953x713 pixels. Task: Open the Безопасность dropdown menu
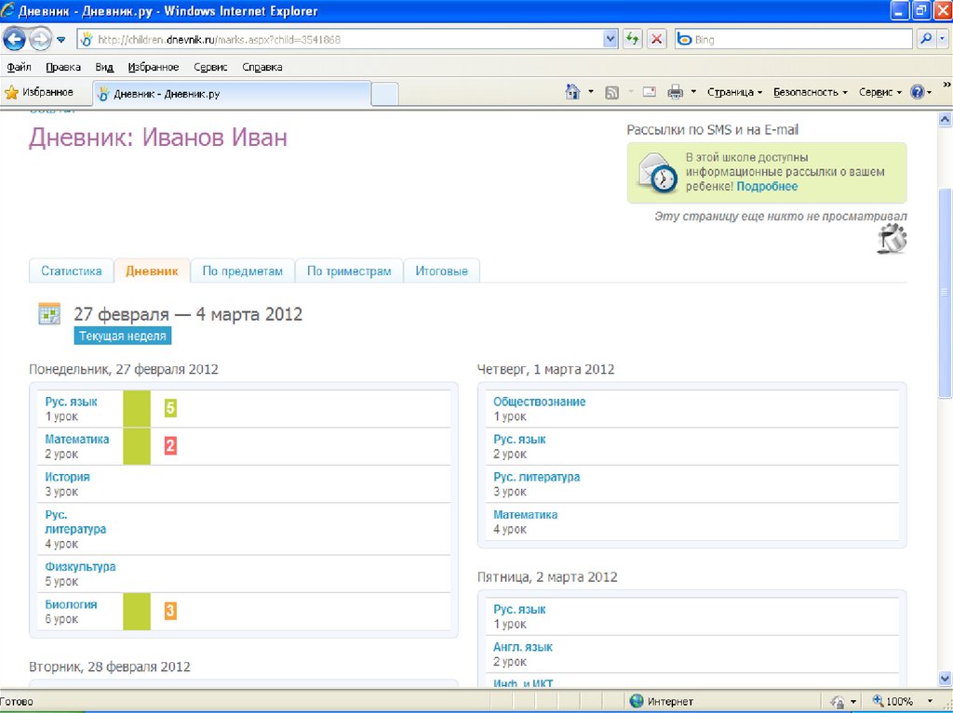click(810, 92)
